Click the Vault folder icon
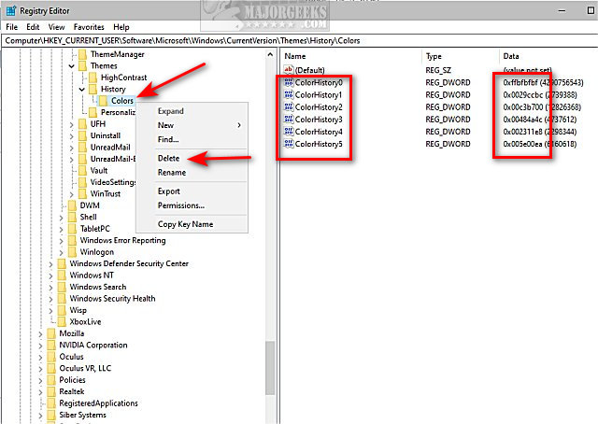Viewport: 598px width, 424px height. click(x=82, y=170)
